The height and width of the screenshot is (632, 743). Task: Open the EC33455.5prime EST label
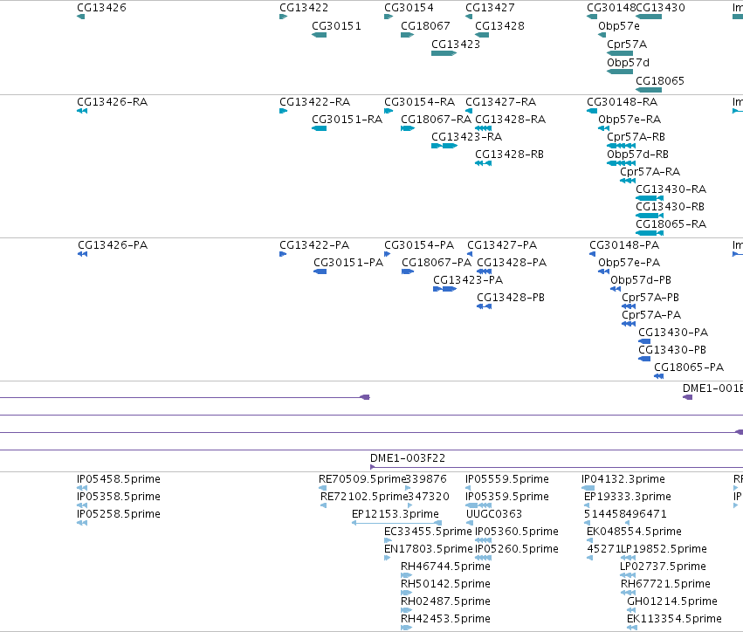click(x=428, y=532)
